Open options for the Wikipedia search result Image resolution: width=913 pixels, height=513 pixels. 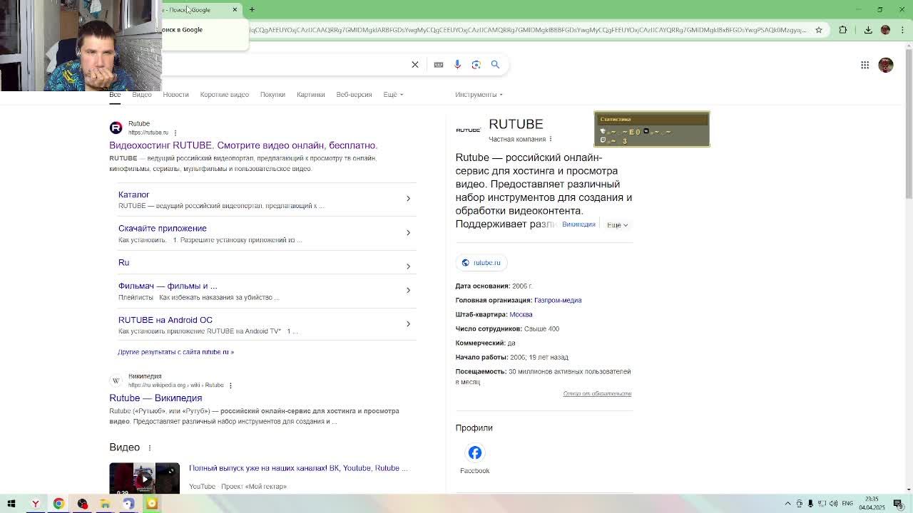[230, 385]
